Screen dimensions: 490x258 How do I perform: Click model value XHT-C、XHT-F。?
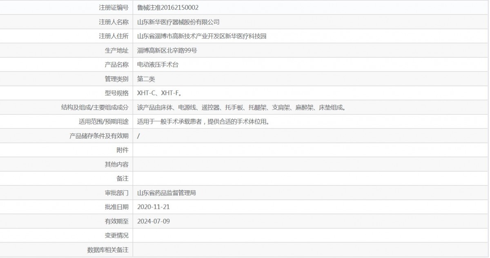[x=159, y=93]
